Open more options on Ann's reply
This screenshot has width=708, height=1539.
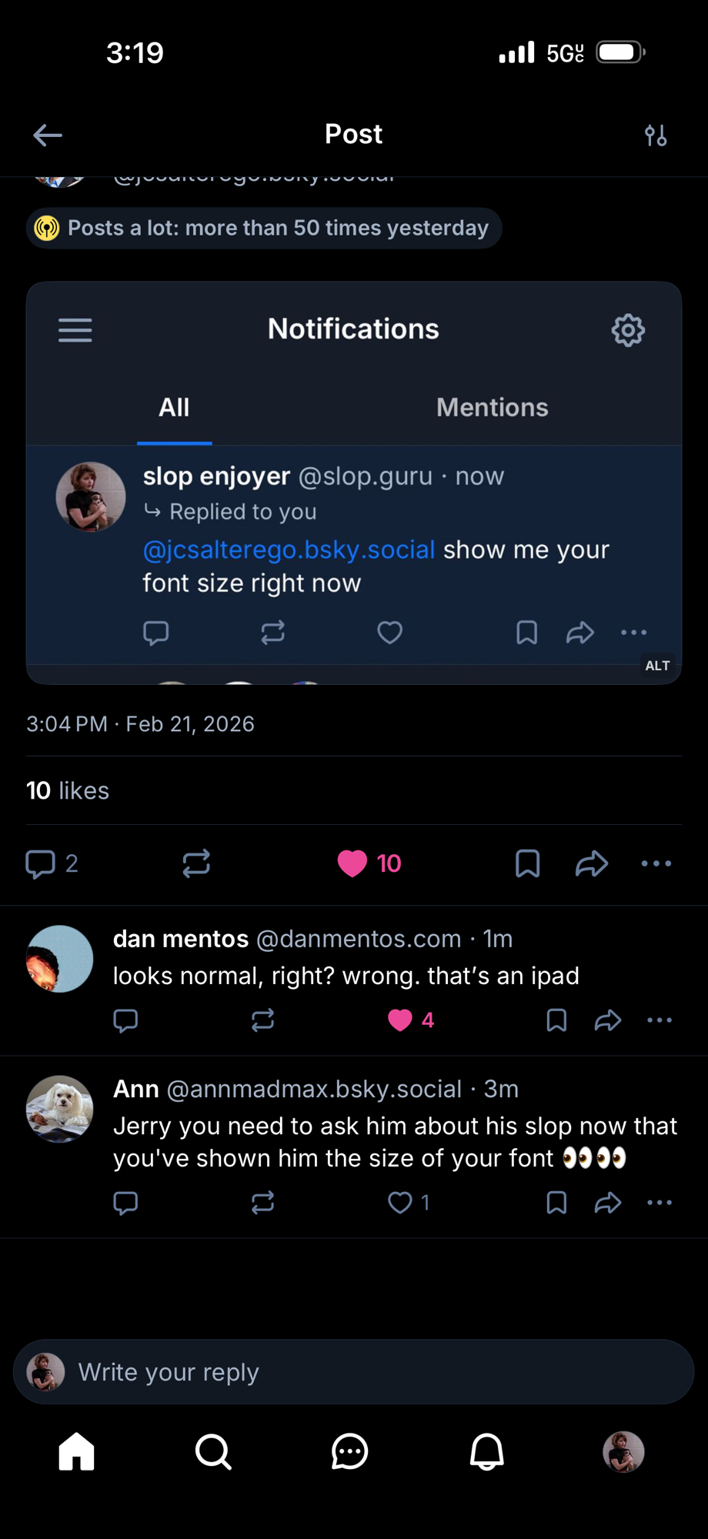tap(660, 1203)
